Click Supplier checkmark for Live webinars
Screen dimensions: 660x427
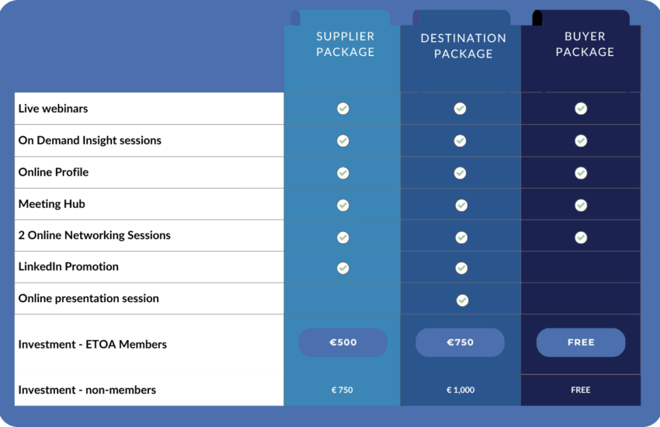pyautogui.click(x=343, y=109)
